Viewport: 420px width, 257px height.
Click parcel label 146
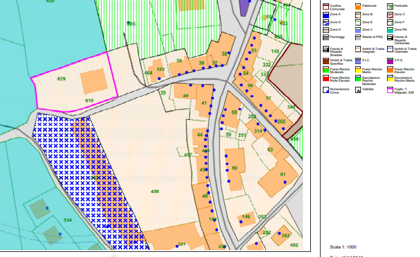246,217
